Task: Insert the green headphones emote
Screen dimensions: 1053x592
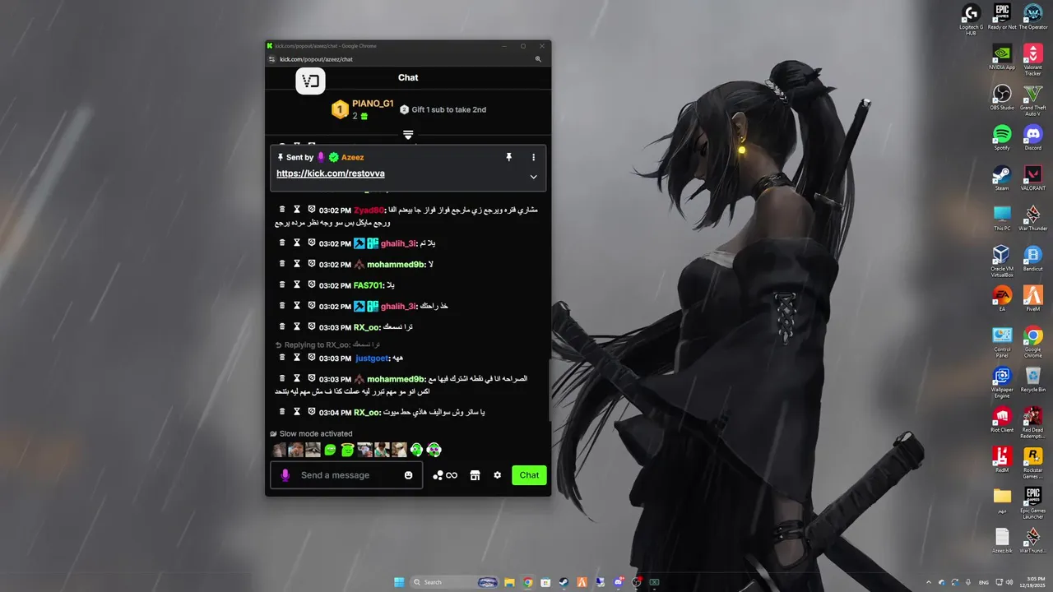Action: [416, 450]
